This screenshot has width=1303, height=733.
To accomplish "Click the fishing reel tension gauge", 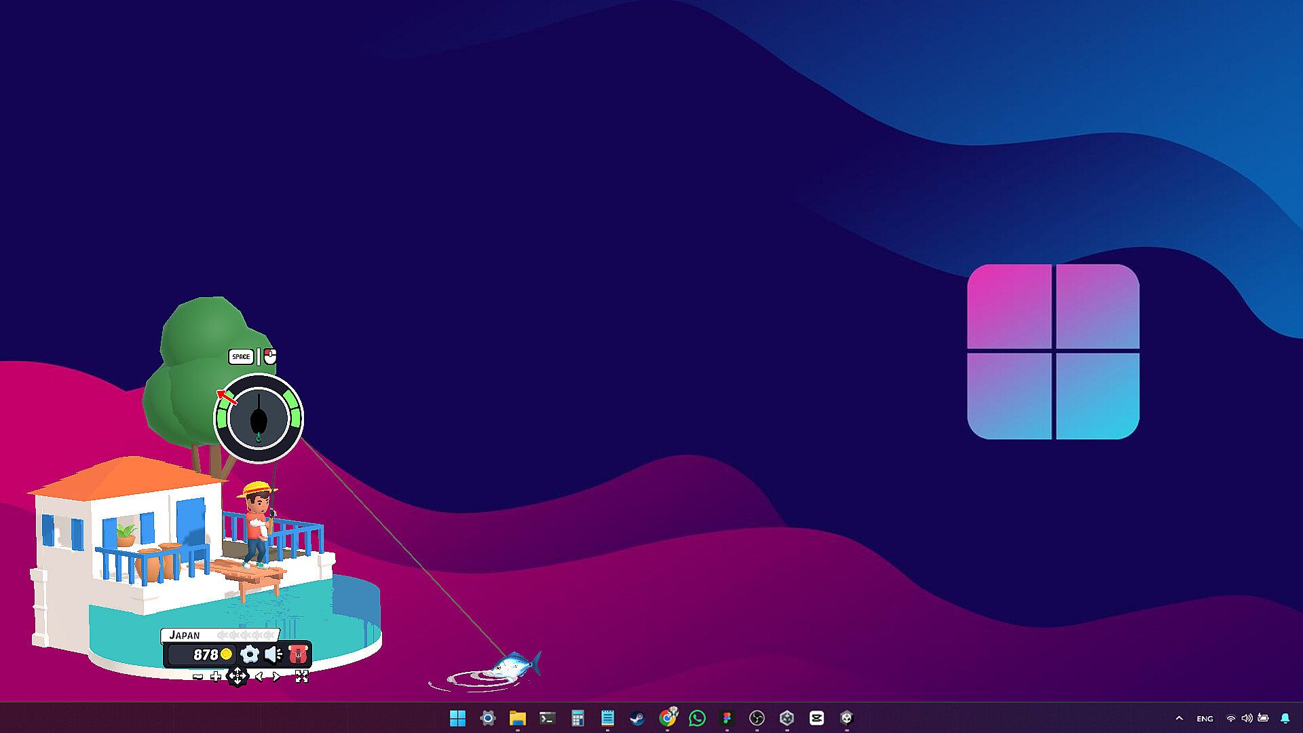I will pos(259,418).
